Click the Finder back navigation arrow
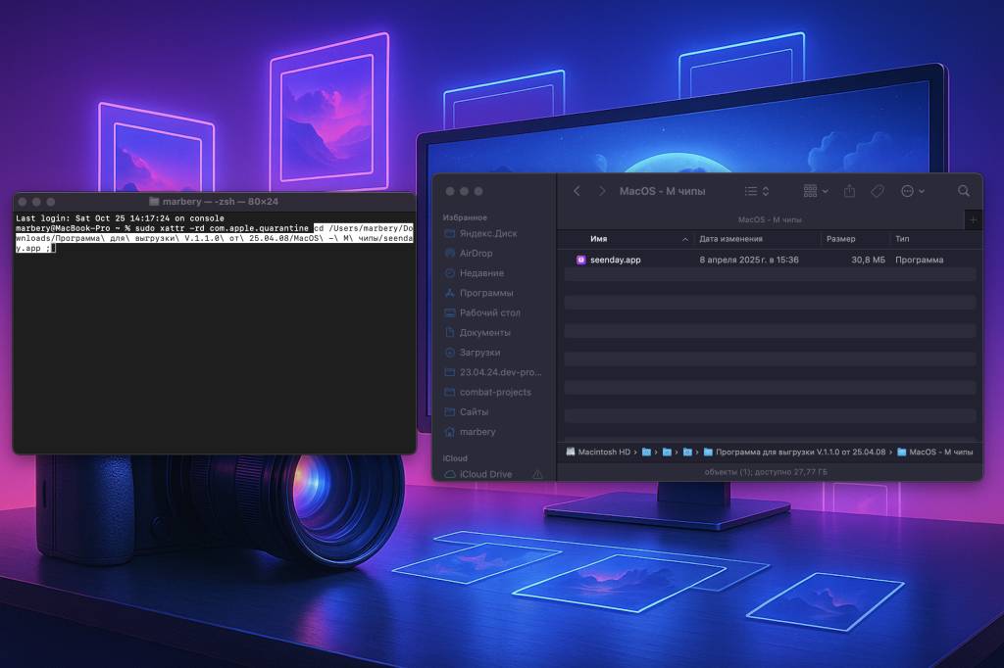The height and width of the screenshot is (668, 1004). 577,191
